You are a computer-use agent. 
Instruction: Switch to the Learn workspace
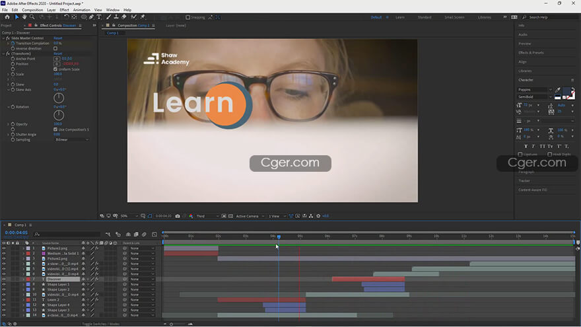(x=400, y=17)
